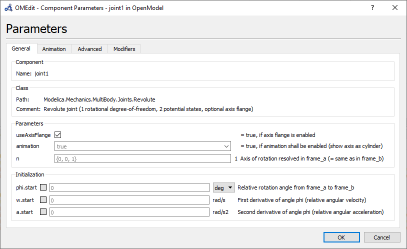
Task: Switch to the Animation tab
Action: [54, 49]
